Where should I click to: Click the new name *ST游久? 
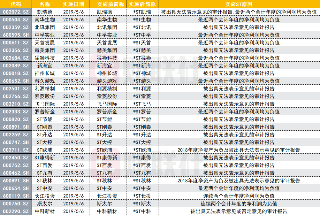[142, 81]
